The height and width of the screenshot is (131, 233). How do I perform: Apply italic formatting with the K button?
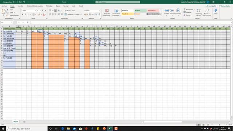pos(25,15)
